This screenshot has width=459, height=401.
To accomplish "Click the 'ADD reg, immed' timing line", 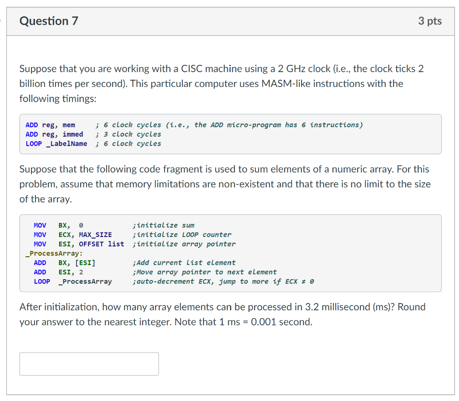I will pos(93,134).
